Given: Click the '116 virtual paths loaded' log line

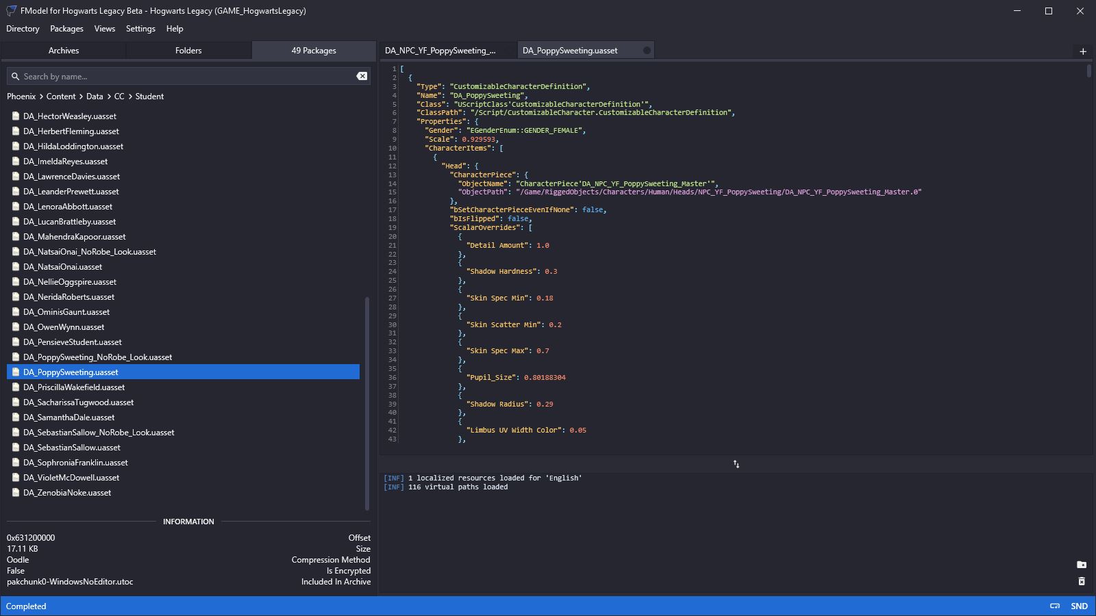Looking at the screenshot, I should click(x=446, y=487).
